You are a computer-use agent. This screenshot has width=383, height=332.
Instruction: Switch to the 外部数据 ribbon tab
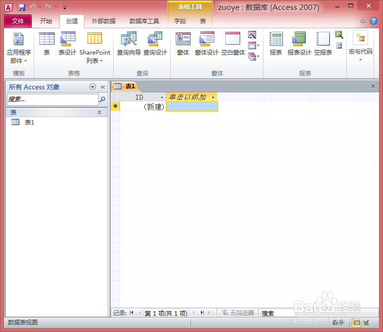pos(104,21)
